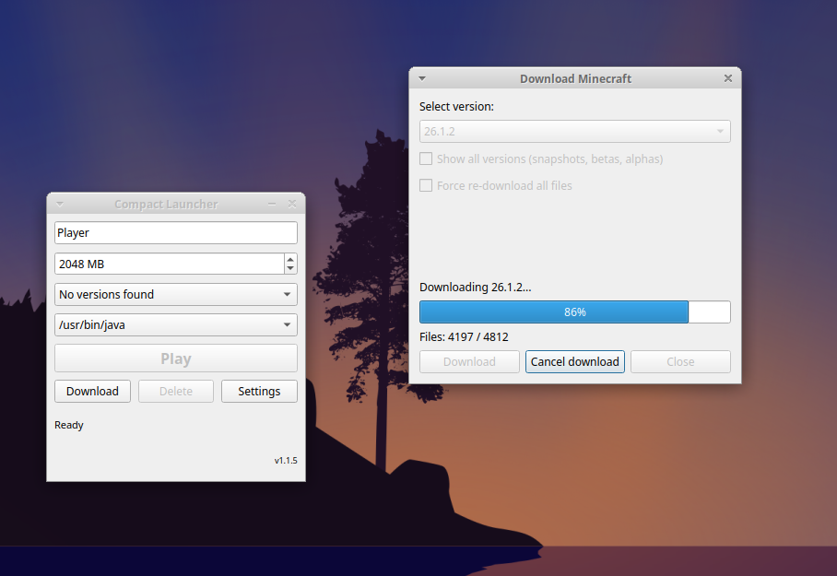
Task: Close the Compact Launcher window
Action: (x=292, y=204)
